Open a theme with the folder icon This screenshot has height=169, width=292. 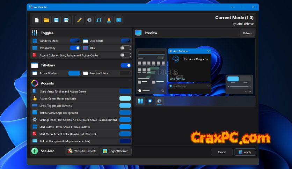[46, 20]
